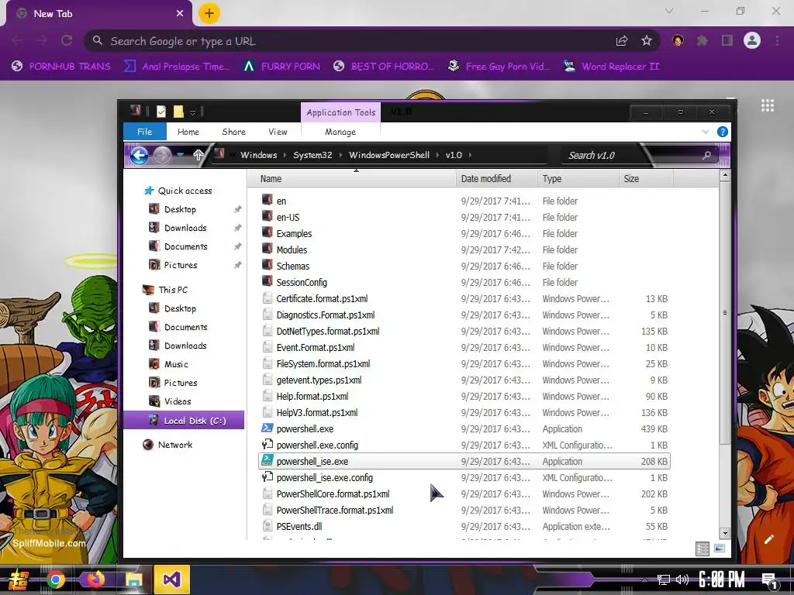794x595 pixels.
Task: Show hidden tray icons chevron
Action: tap(644, 580)
